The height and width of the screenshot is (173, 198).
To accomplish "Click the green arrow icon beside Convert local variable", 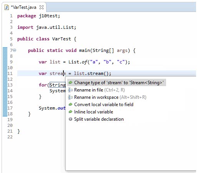I will 70,105.
